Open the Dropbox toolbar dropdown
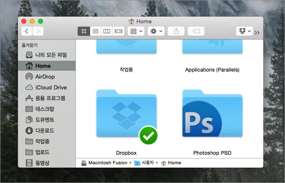This screenshot has height=183, width=285. [245, 31]
